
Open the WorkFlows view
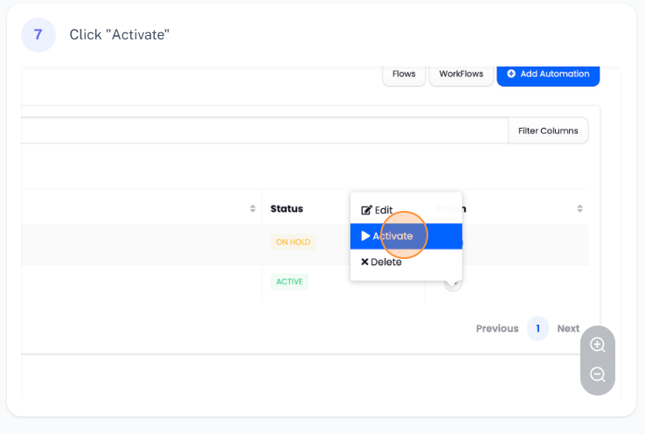[461, 74]
